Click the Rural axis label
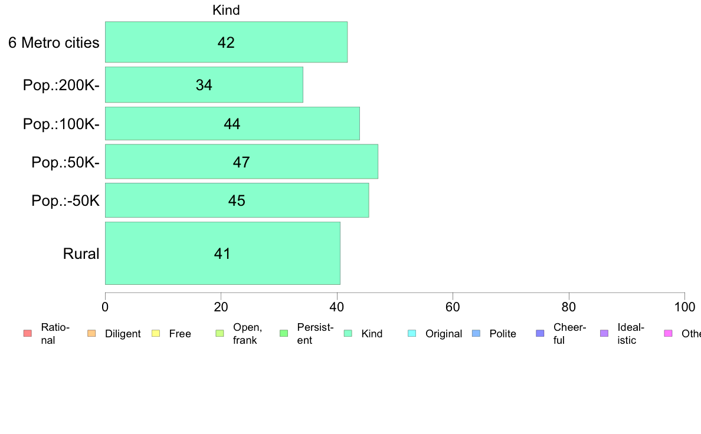 pos(81,254)
